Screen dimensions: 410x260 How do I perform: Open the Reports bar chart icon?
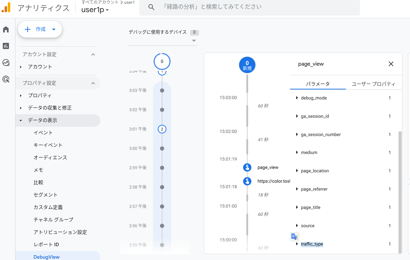6,46
